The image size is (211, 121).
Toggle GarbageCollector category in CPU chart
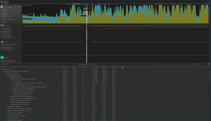tap(7, 16)
